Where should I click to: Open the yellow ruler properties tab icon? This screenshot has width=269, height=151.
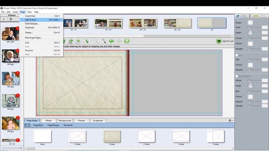(x=256, y=16)
